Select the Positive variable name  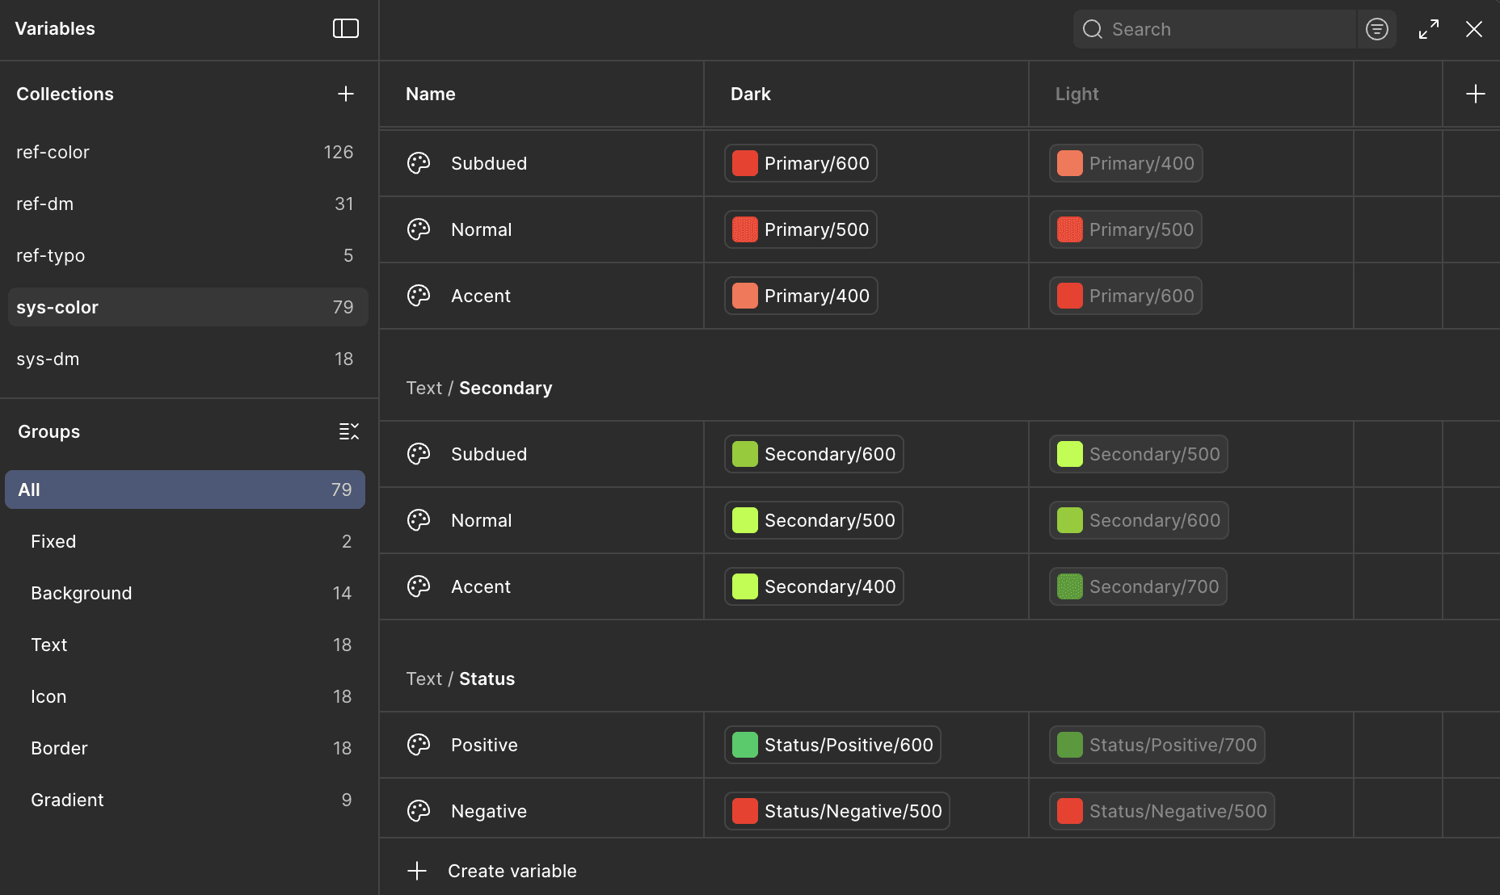(484, 745)
